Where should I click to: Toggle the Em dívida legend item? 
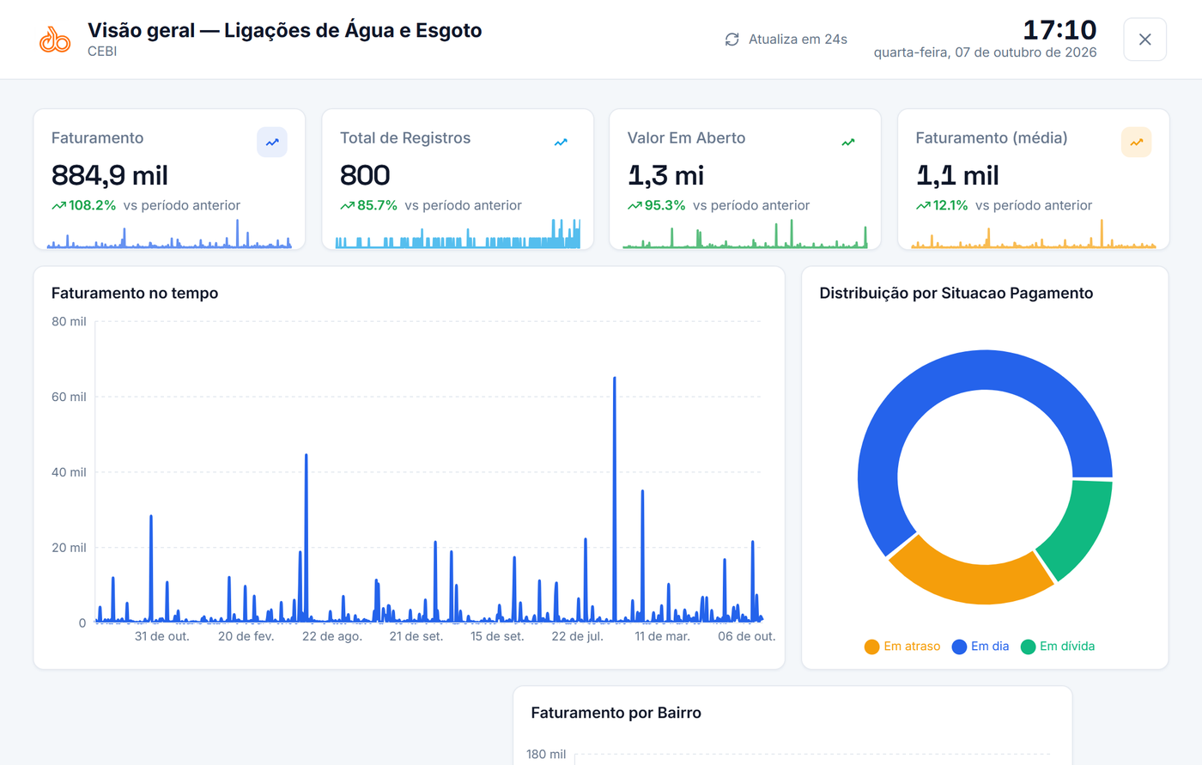pyautogui.click(x=1058, y=647)
